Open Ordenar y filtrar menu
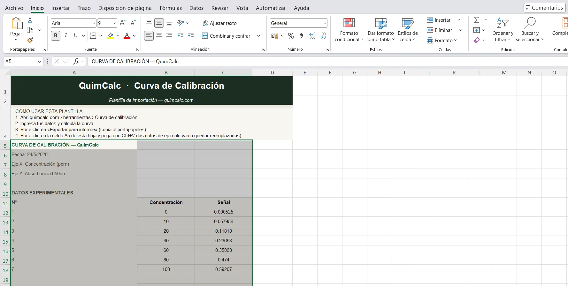This screenshot has height=286, width=568. [x=503, y=30]
